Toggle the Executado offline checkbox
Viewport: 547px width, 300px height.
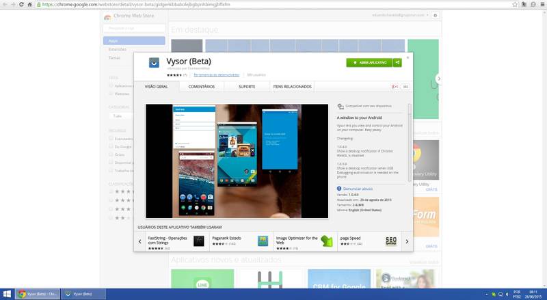point(111,139)
